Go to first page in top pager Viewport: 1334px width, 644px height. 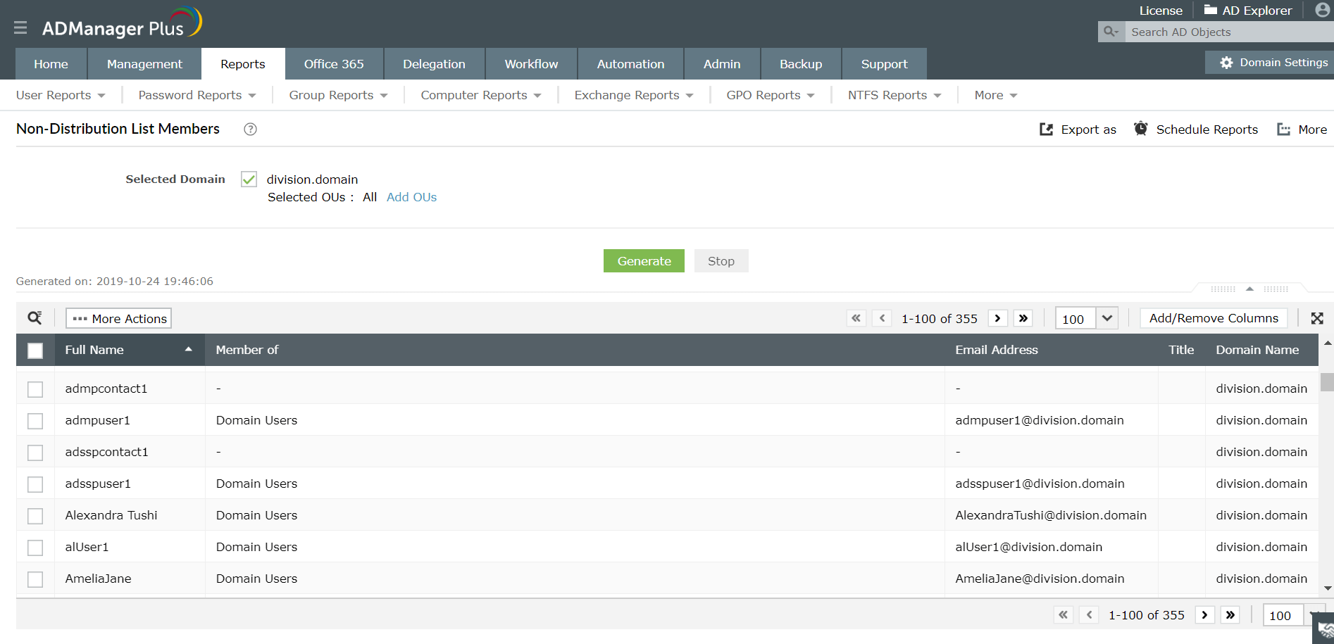pos(856,318)
